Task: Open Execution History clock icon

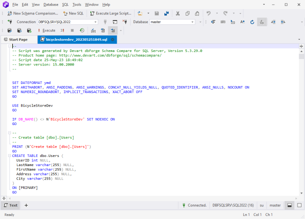Action: (82, 31)
